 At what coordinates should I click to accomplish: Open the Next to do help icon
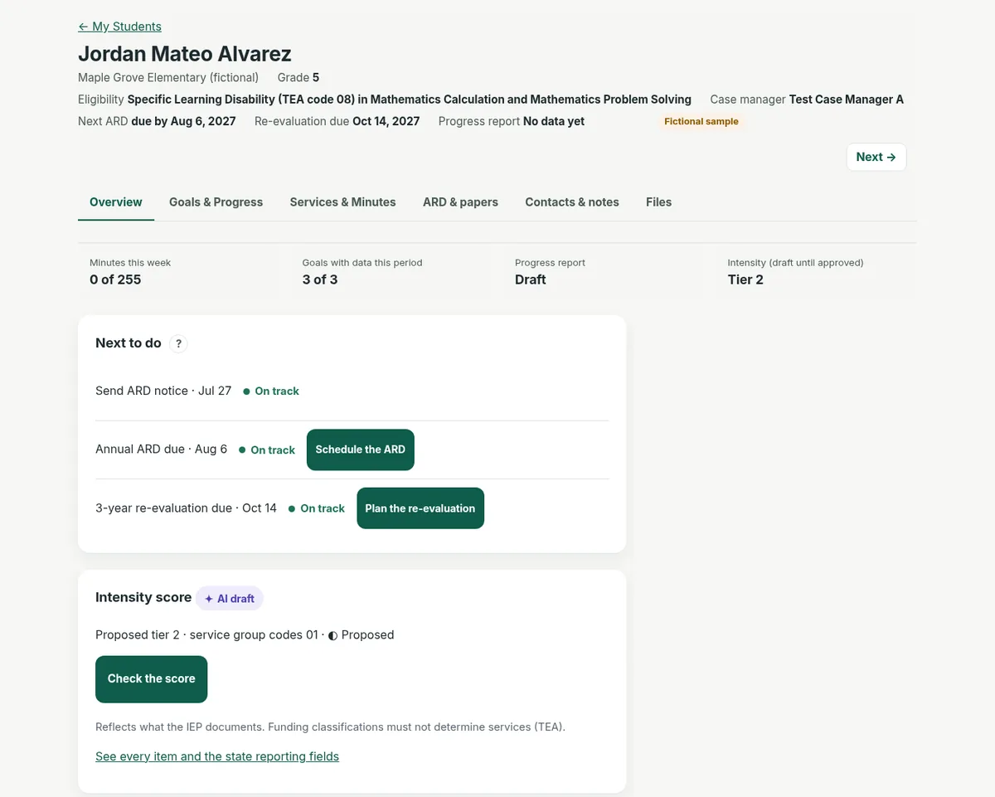click(178, 343)
